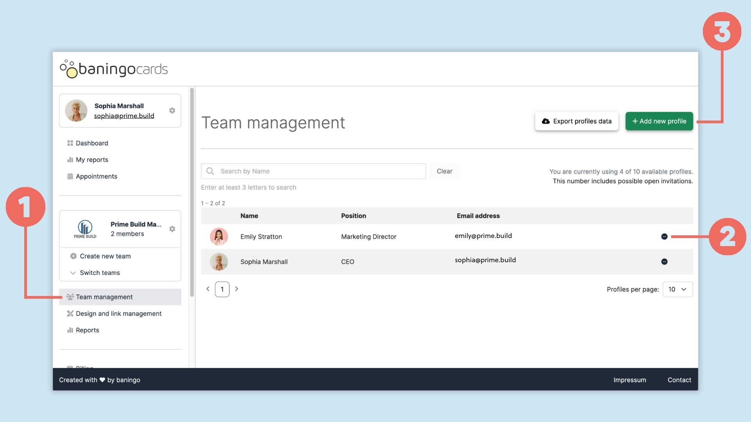The width and height of the screenshot is (751, 422).
Task: Focus the Search by Name field
Action: click(313, 171)
